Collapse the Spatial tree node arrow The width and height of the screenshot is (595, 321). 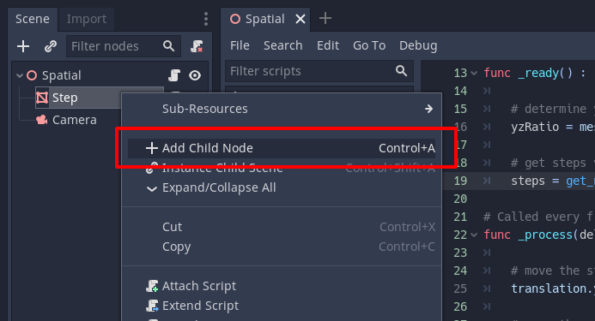pyautogui.click(x=20, y=75)
